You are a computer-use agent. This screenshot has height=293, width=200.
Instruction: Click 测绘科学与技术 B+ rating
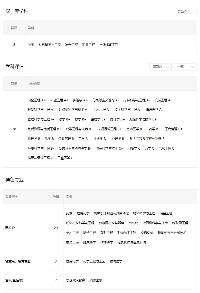[143, 119]
